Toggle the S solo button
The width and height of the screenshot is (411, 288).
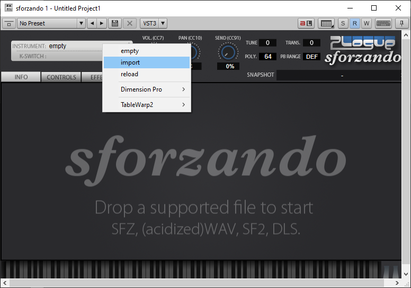(x=343, y=23)
